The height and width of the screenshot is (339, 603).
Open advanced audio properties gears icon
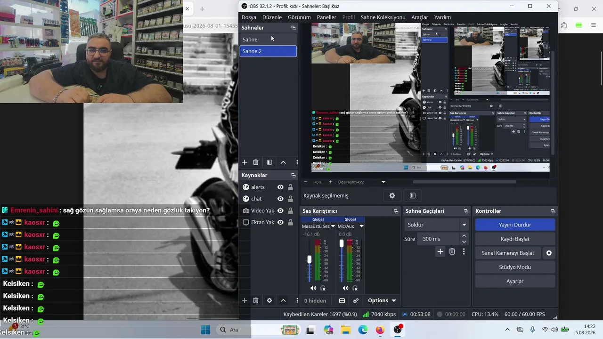(356, 301)
